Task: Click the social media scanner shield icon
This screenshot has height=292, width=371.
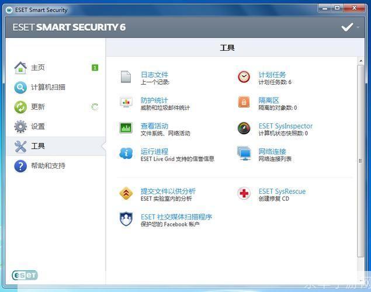Action: click(126, 219)
